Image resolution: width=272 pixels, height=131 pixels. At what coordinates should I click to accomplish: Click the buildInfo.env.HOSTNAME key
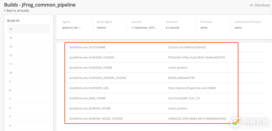pos(87,47)
